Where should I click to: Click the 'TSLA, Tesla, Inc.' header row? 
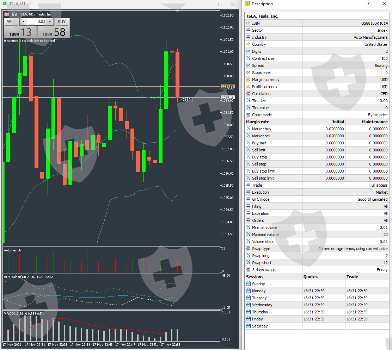(x=317, y=16)
